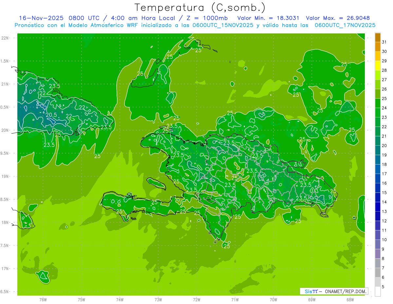Click color bar label '18'
Screen dimensions: 393x304
pos(384,164)
